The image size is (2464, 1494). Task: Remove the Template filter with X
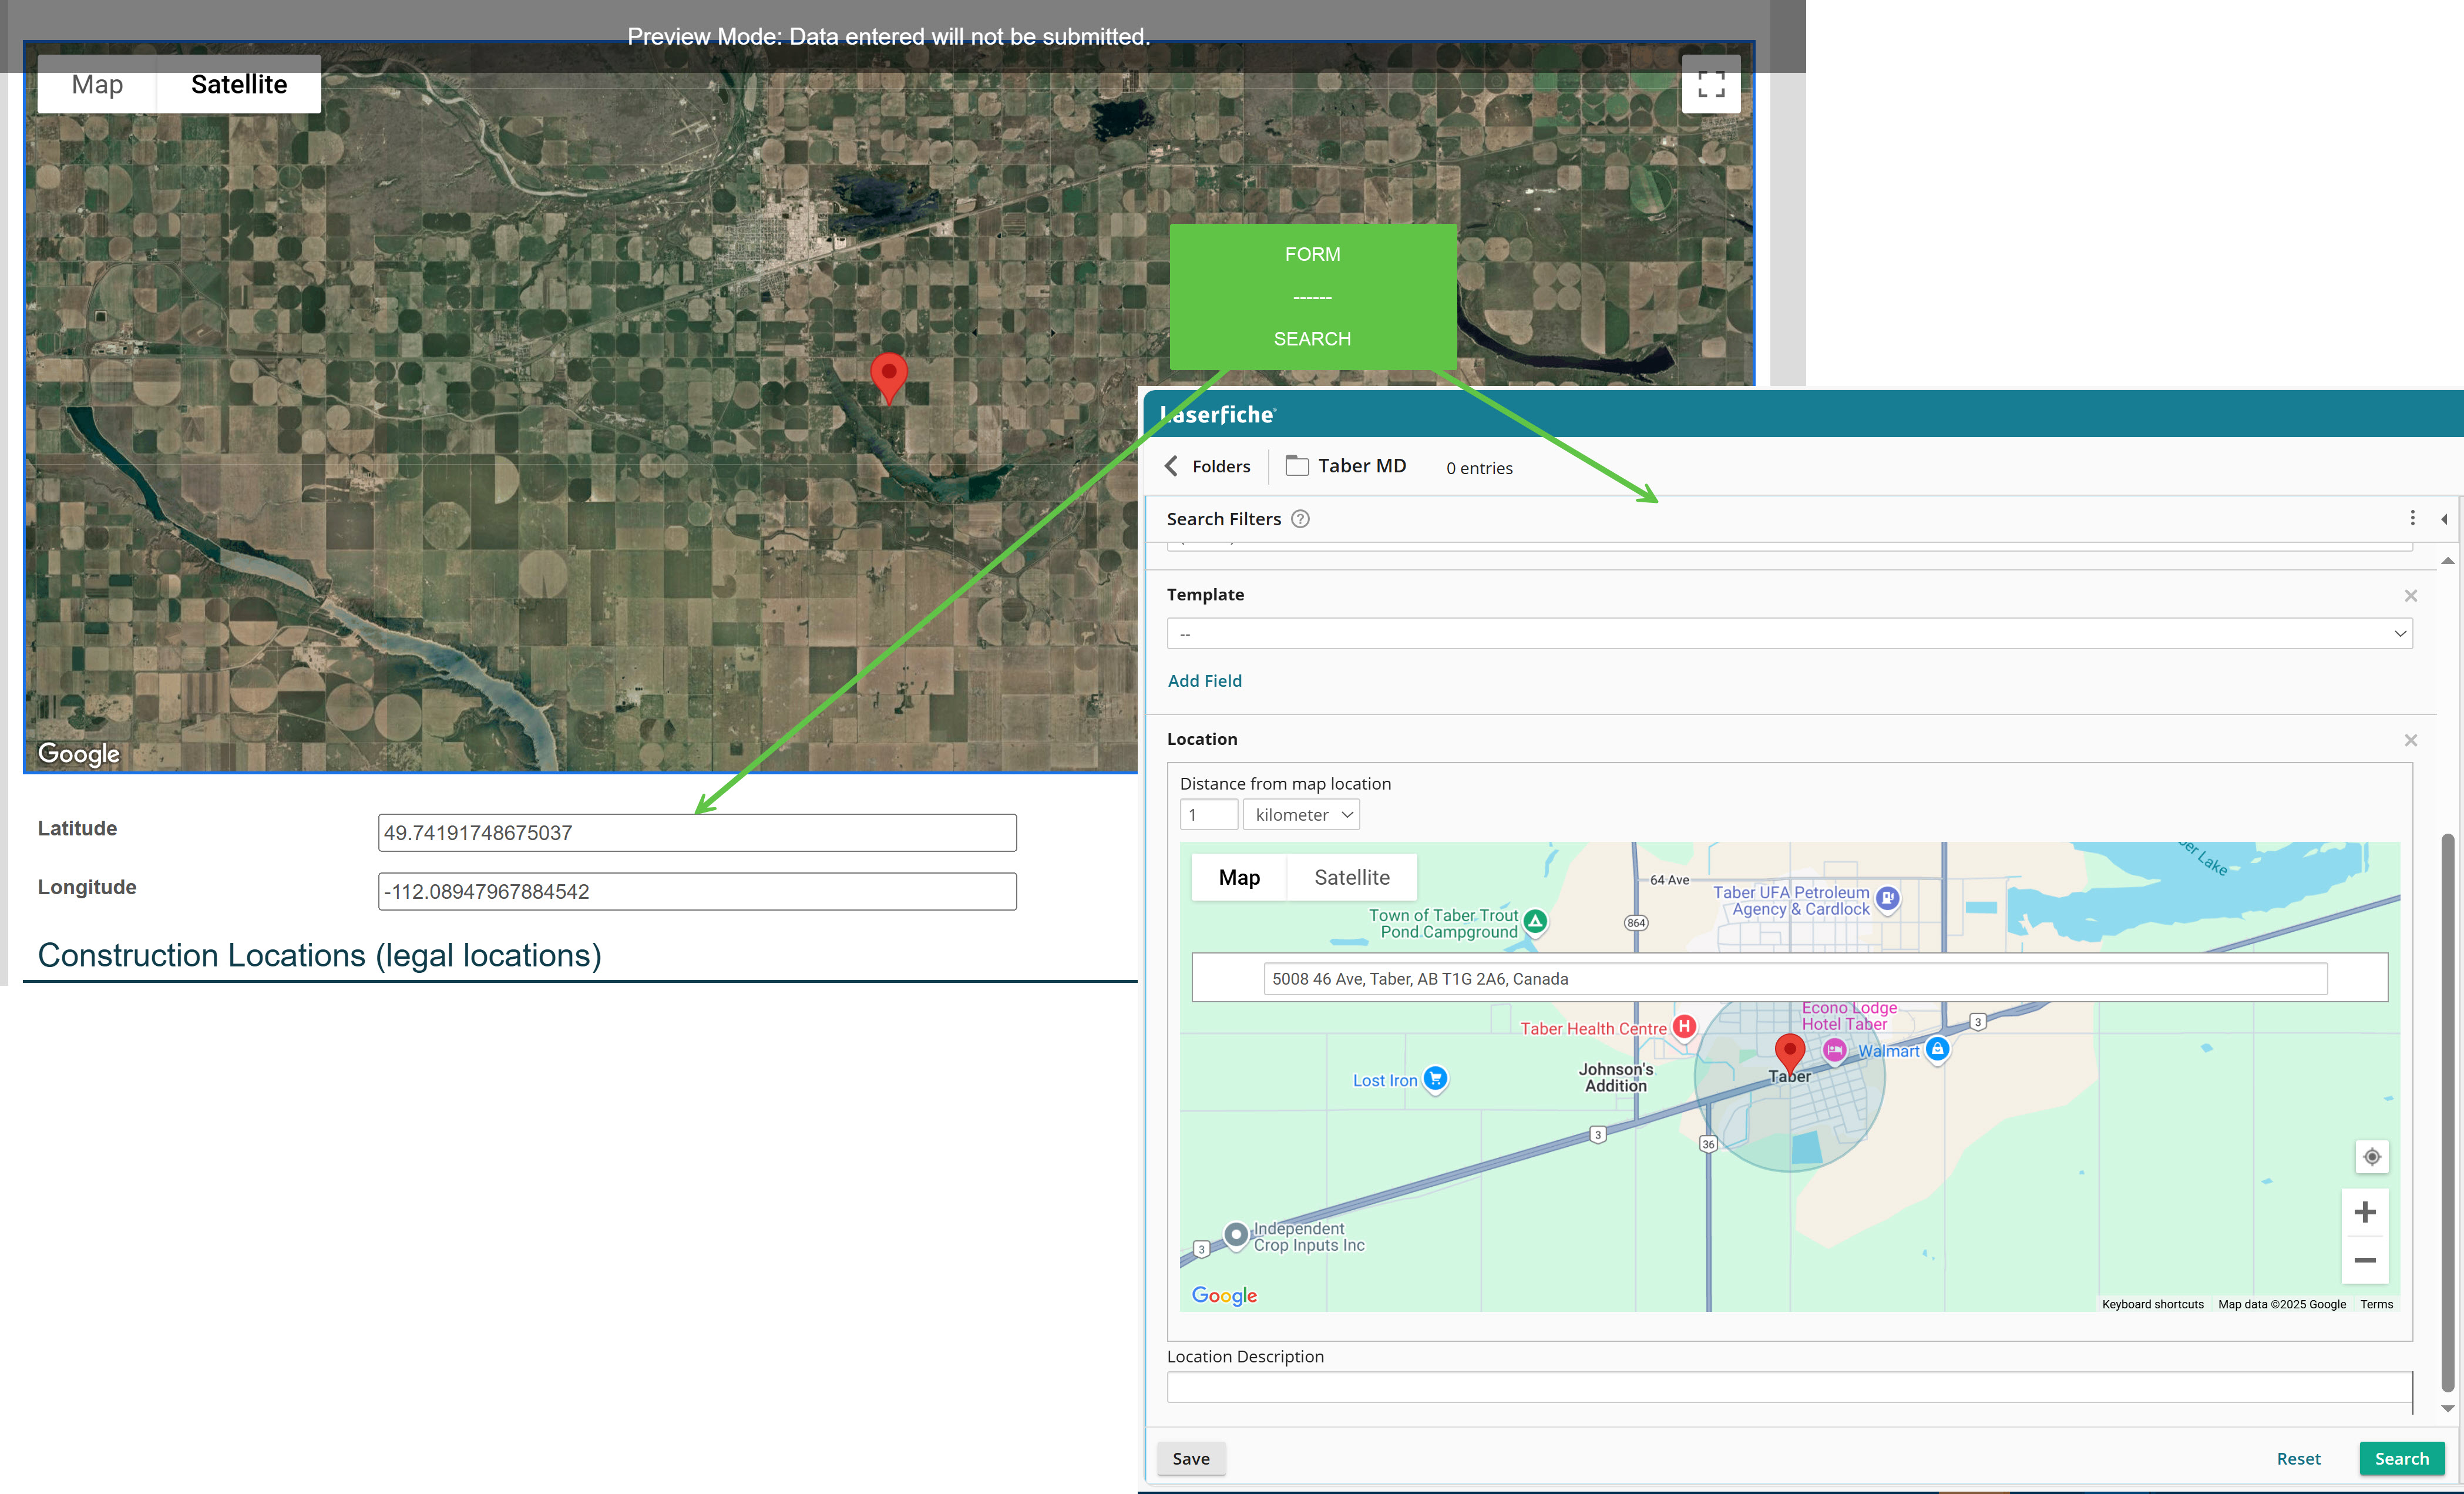point(2410,596)
